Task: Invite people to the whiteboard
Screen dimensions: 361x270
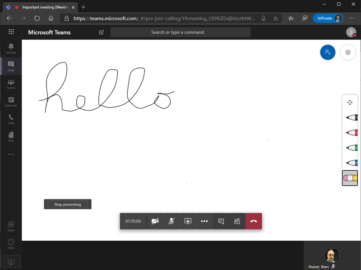Action: point(328,52)
